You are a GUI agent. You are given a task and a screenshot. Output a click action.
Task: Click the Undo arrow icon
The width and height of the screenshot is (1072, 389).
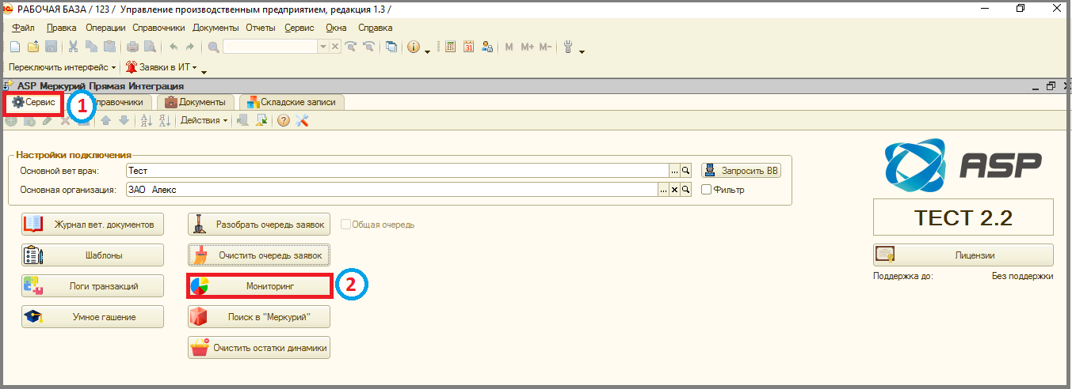click(173, 47)
